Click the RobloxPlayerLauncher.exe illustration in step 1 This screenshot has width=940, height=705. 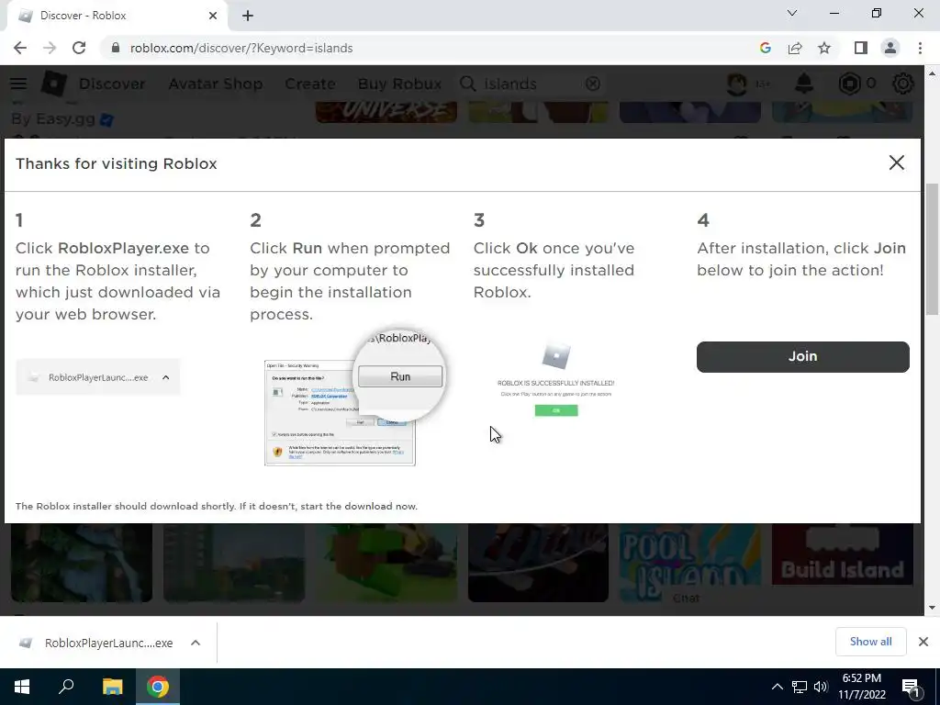pyautogui.click(x=97, y=377)
